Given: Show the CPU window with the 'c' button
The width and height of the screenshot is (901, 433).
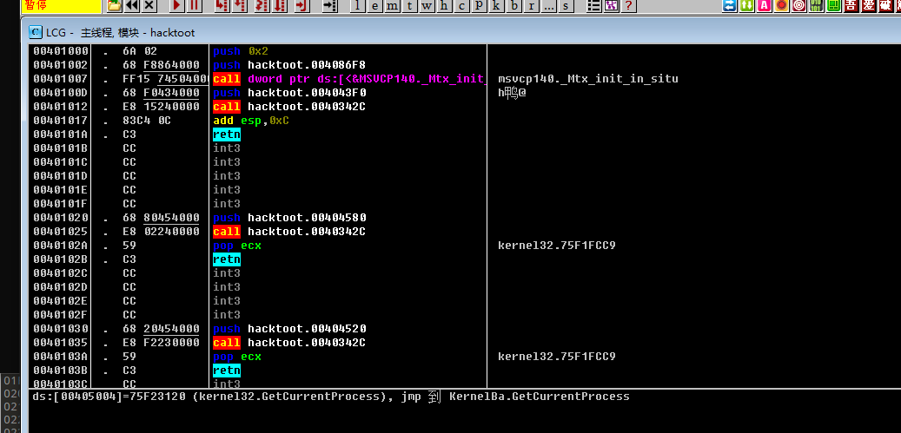Looking at the screenshot, I should click(461, 6).
